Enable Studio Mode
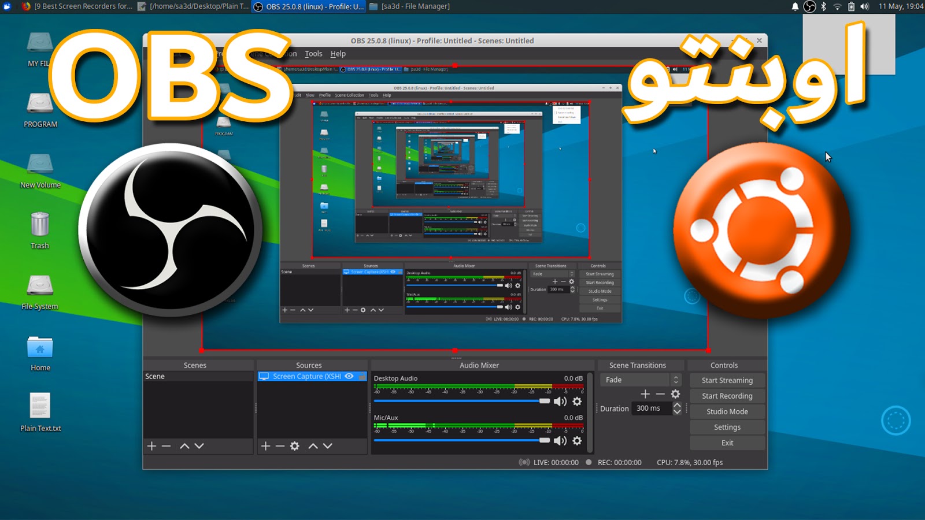Screen dimensions: 925x520 tap(727, 411)
